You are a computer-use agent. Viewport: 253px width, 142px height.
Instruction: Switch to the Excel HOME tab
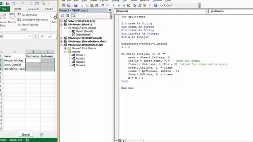[17, 9]
